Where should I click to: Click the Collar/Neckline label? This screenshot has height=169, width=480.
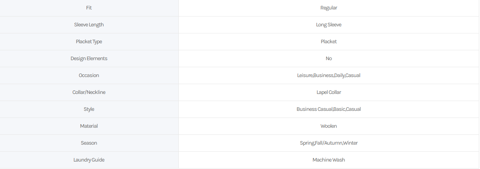click(x=89, y=92)
